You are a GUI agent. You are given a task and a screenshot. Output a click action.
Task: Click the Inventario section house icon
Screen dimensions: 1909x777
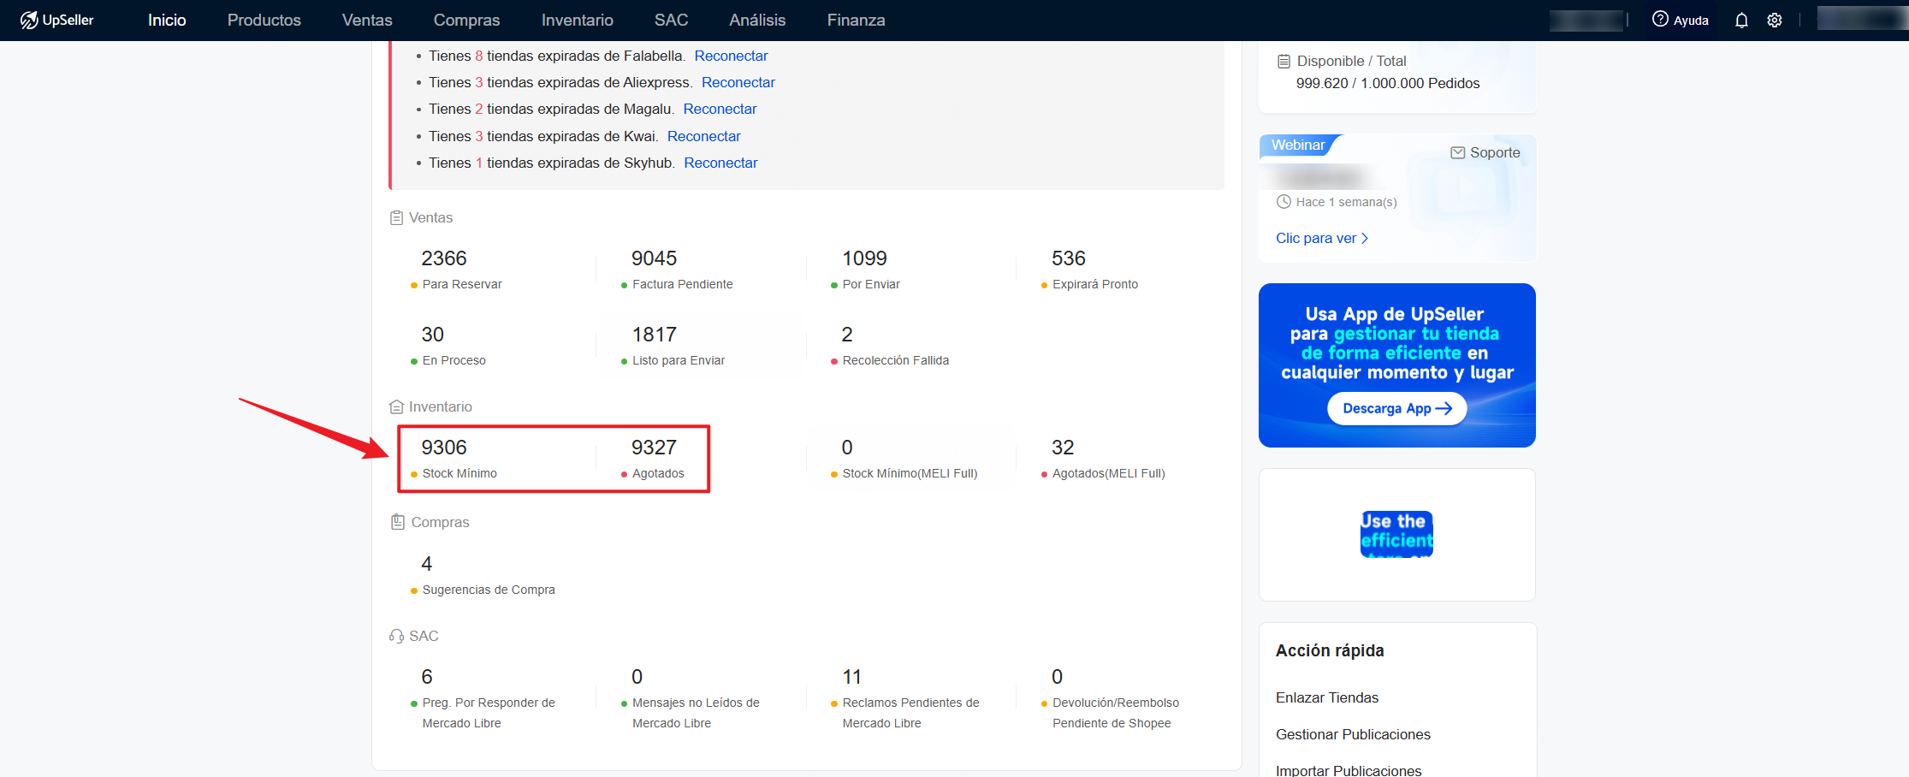coord(396,406)
